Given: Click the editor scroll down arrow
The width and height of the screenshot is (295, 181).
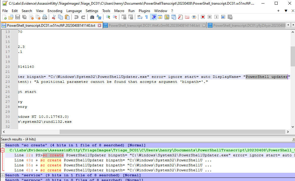Looking at the screenshot, I should pyautogui.click(x=293, y=127).
